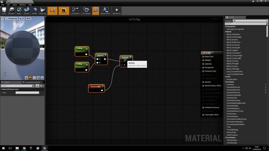Image resolution: width=269 pixels, height=151 pixels.
Task: Click the TexCoord node output pin
Action: 102,90
